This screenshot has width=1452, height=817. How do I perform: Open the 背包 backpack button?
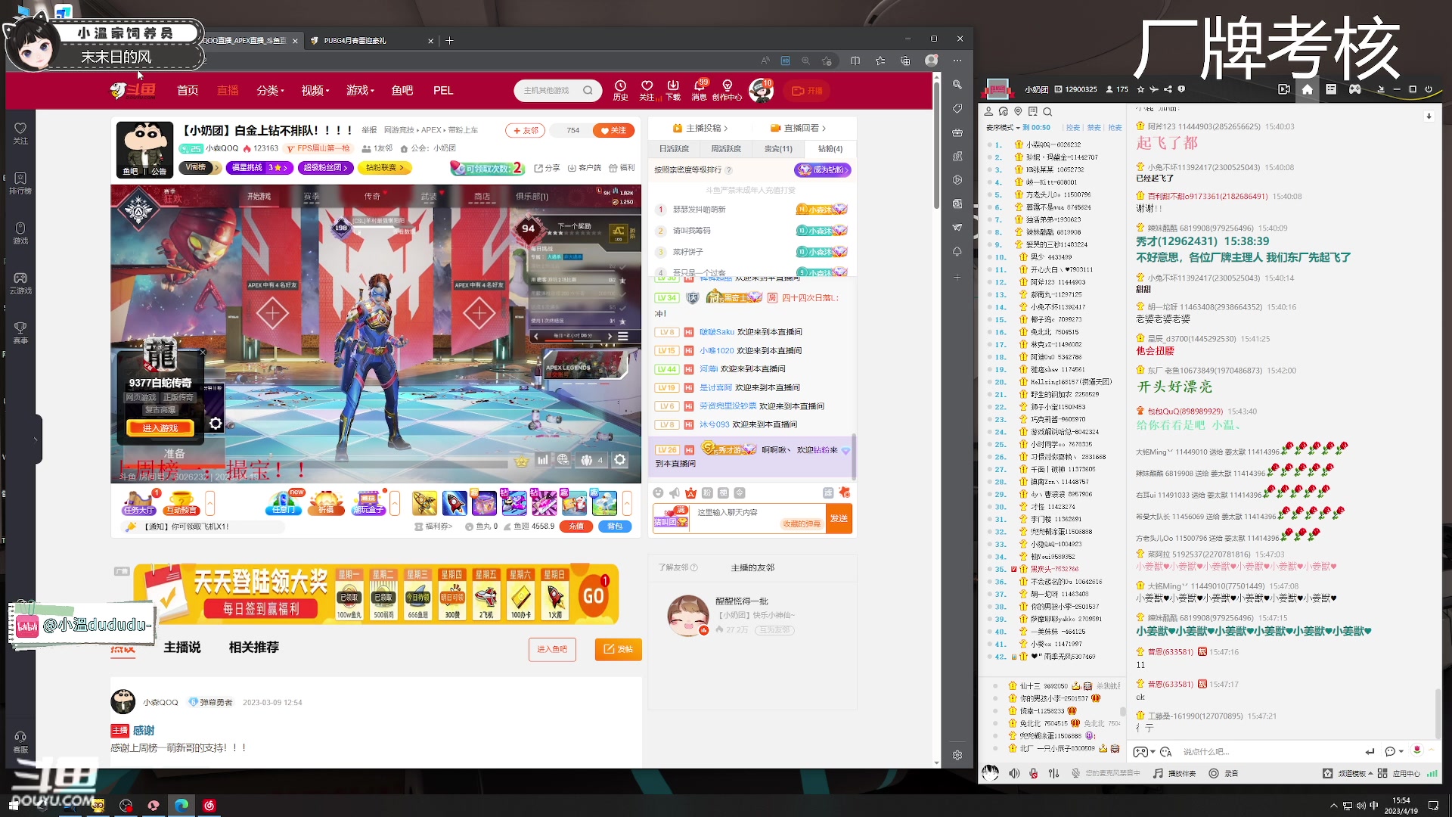click(615, 527)
